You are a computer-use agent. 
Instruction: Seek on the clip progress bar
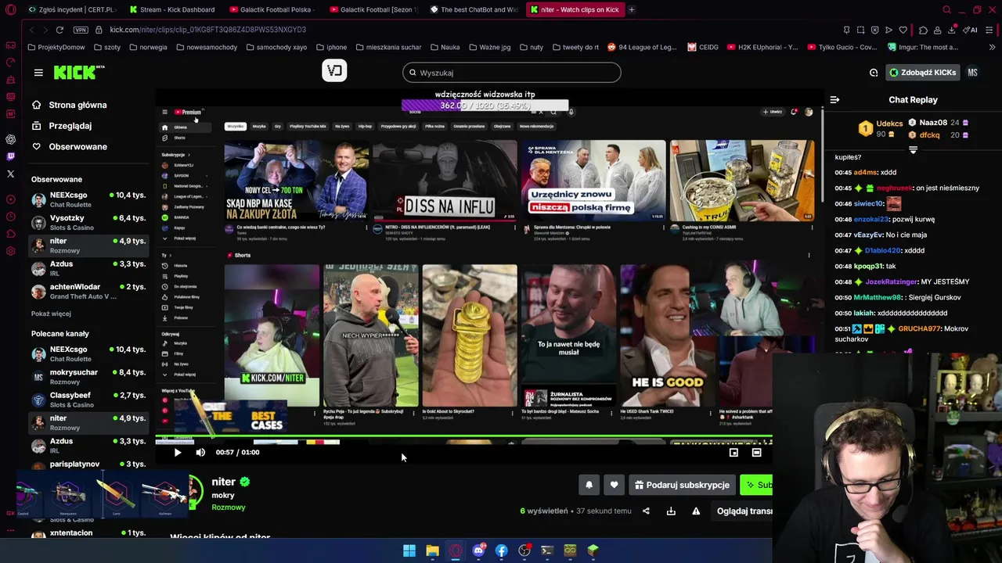(x=463, y=438)
